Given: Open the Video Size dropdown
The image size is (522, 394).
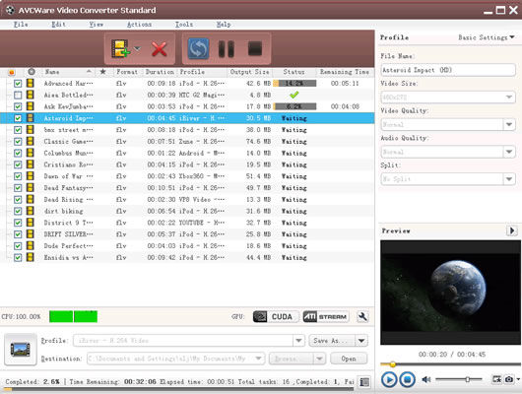Looking at the screenshot, I should pos(508,98).
